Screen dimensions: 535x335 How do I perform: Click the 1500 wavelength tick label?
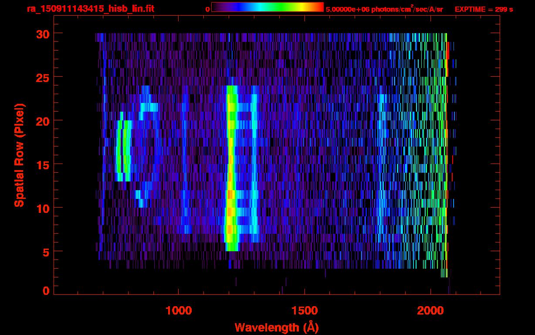pos(304,311)
